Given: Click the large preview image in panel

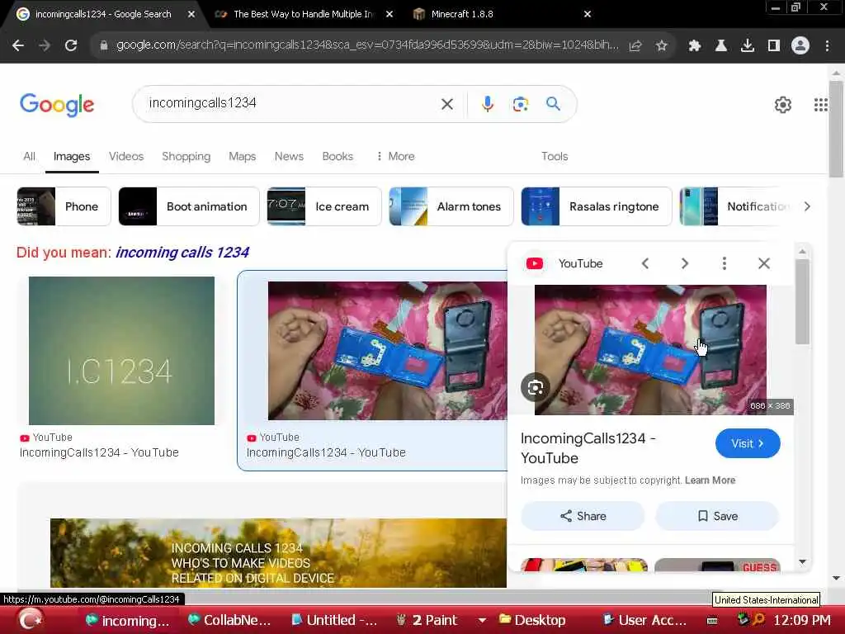Looking at the screenshot, I should [x=650, y=349].
